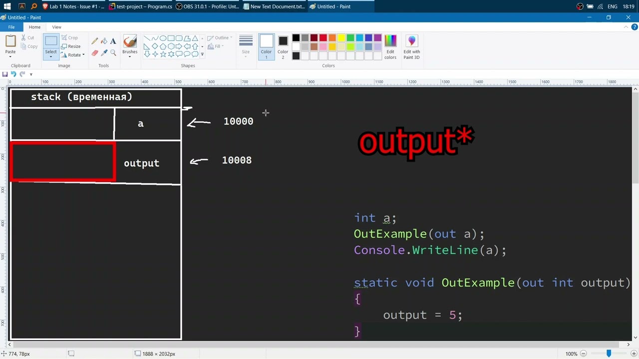Choose the Triangle shape
The image size is (639, 359).
click(x=195, y=38)
